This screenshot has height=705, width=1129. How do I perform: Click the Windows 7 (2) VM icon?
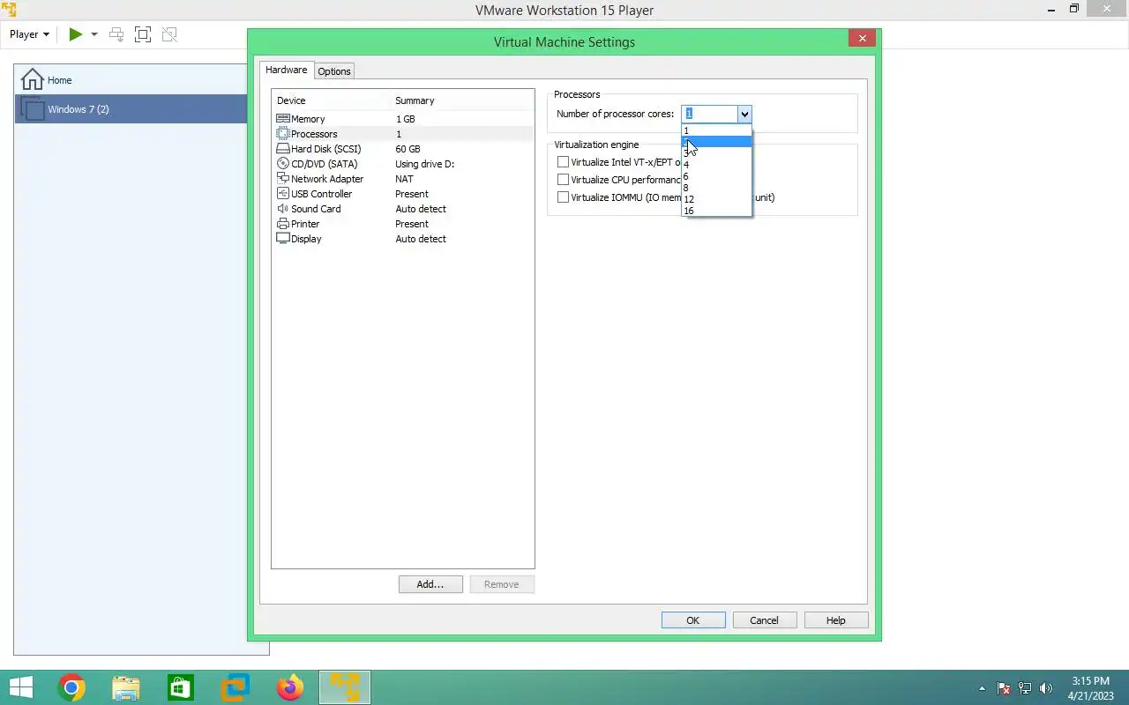pyautogui.click(x=32, y=109)
